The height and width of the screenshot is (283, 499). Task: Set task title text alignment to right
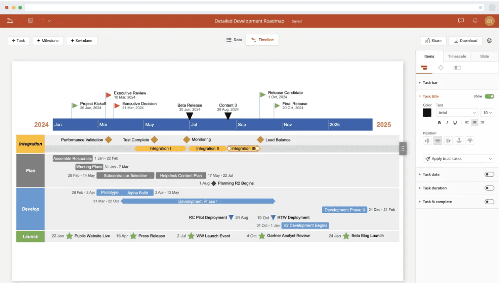click(x=482, y=123)
